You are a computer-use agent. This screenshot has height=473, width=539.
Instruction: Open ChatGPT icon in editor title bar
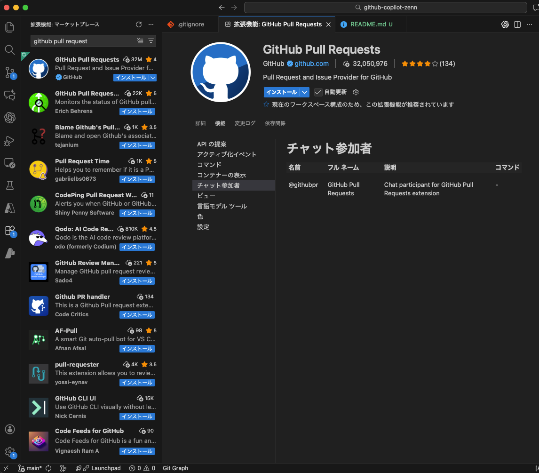point(505,24)
